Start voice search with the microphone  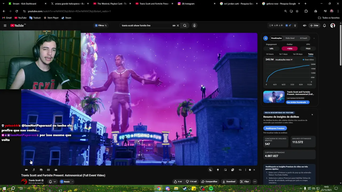point(194,26)
